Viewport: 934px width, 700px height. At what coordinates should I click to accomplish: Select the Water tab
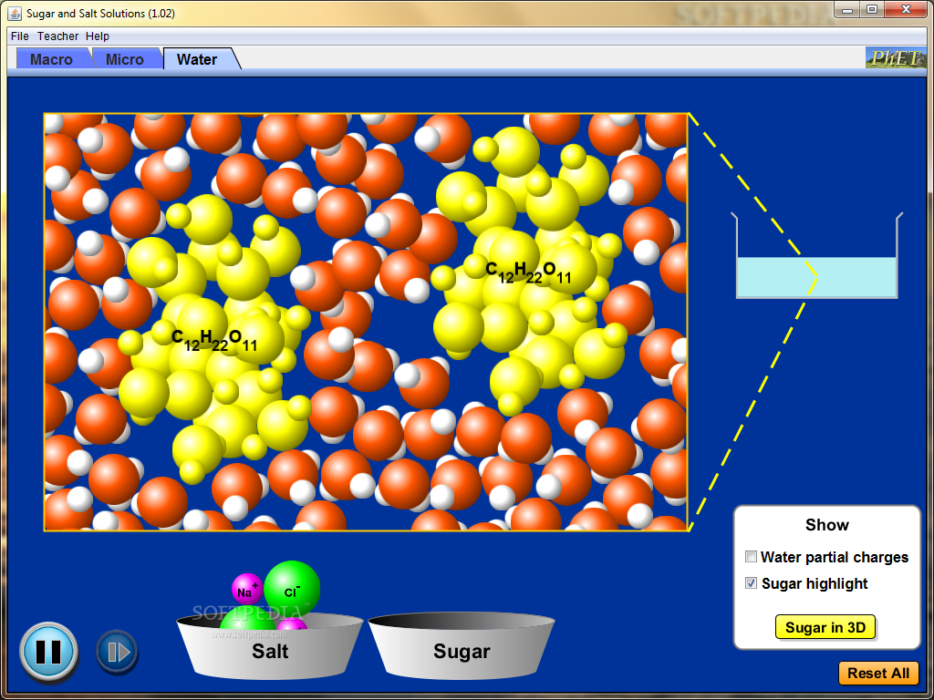[197, 59]
